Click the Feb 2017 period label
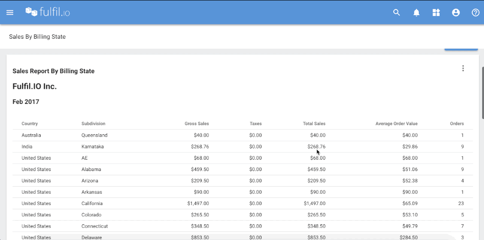 (x=26, y=102)
